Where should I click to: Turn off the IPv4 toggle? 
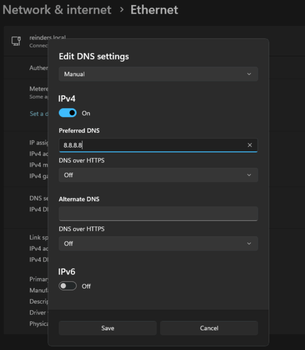click(68, 113)
